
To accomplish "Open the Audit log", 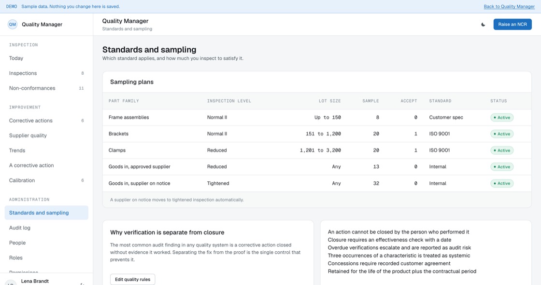I will point(46,228).
